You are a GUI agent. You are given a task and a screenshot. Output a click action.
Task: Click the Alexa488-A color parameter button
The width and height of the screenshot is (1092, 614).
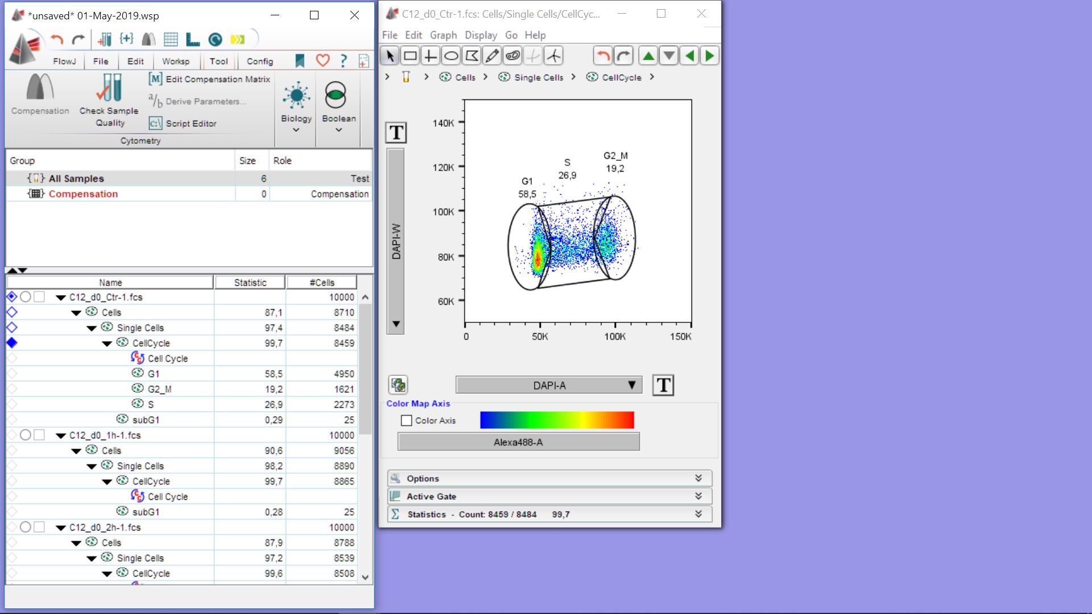pyautogui.click(x=518, y=442)
